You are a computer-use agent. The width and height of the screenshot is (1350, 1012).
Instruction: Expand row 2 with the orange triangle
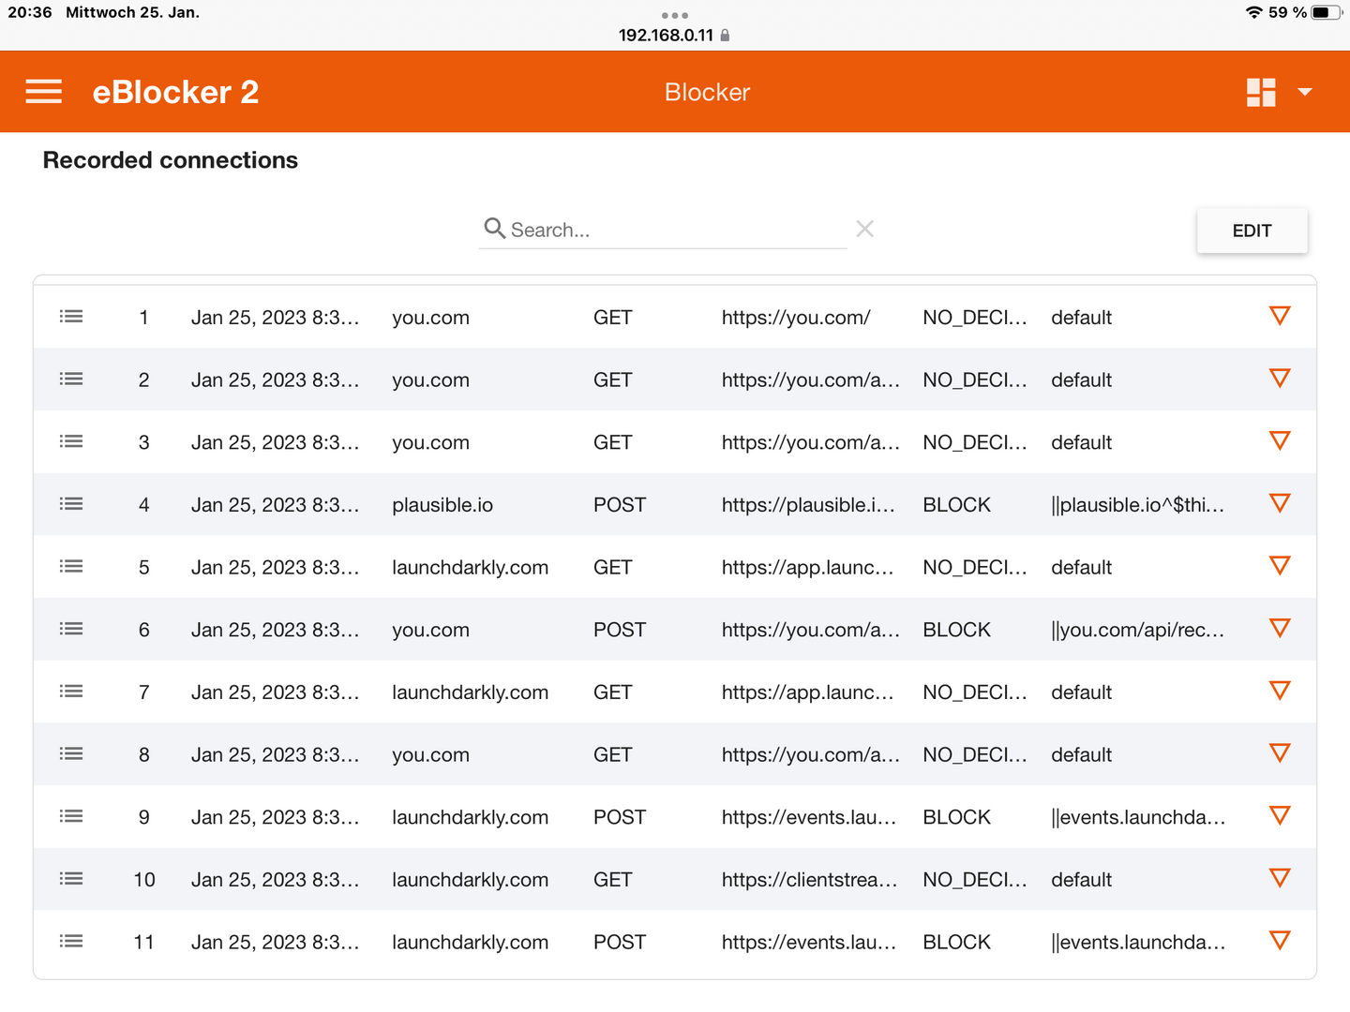(1280, 379)
